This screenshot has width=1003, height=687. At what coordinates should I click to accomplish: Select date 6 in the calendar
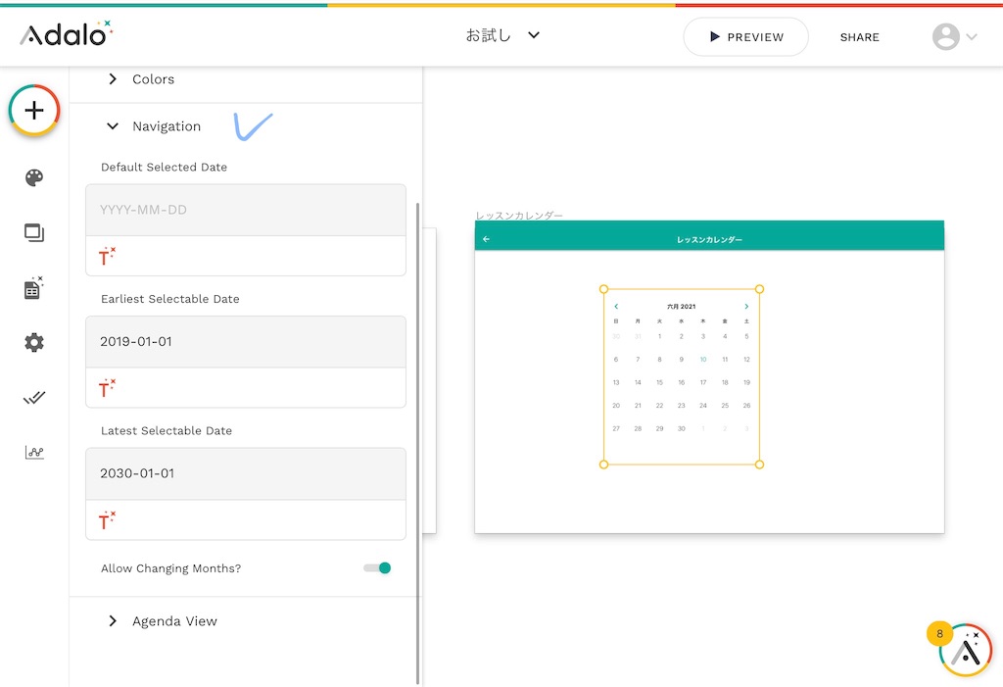pyautogui.click(x=616, y=360)
